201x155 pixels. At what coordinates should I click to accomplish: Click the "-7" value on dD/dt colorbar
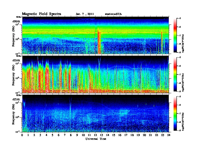[x=179, y=74]
